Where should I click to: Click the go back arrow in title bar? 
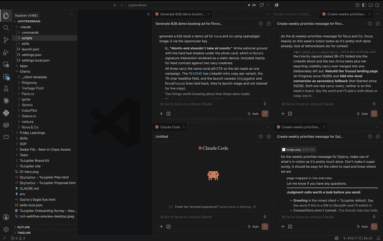tap(115, 5)
